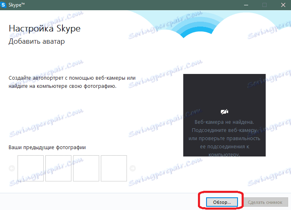The image size is (291, 210).
Task: Select the third empty photo placeholder
Action: tap(86, 168)
